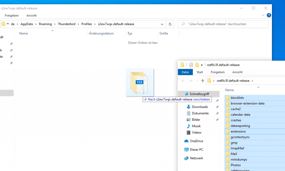Sort by the Größe column header
The width and height of the screenshot is (285, 171).
164,33
